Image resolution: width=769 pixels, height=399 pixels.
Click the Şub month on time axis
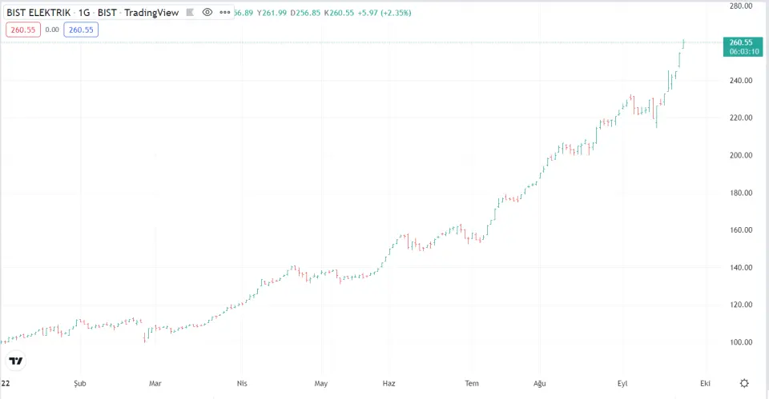79,383
